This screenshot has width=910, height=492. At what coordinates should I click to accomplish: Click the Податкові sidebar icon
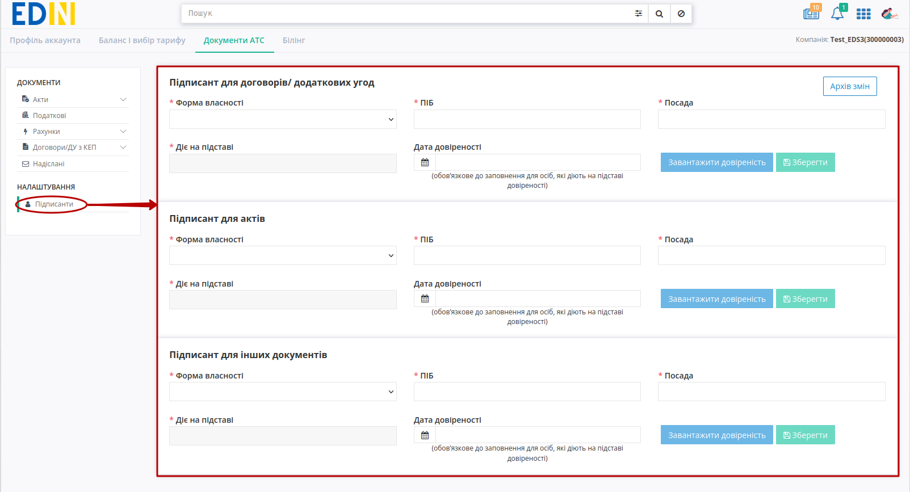coord(26,115)
